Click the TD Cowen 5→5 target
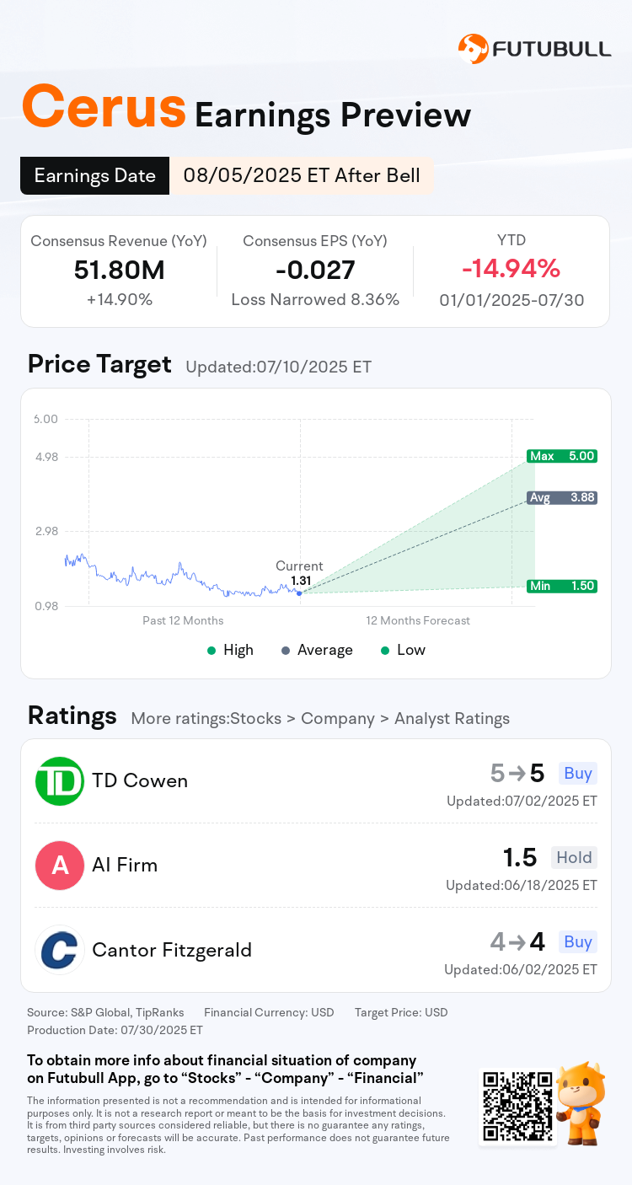 coord(517,774)
